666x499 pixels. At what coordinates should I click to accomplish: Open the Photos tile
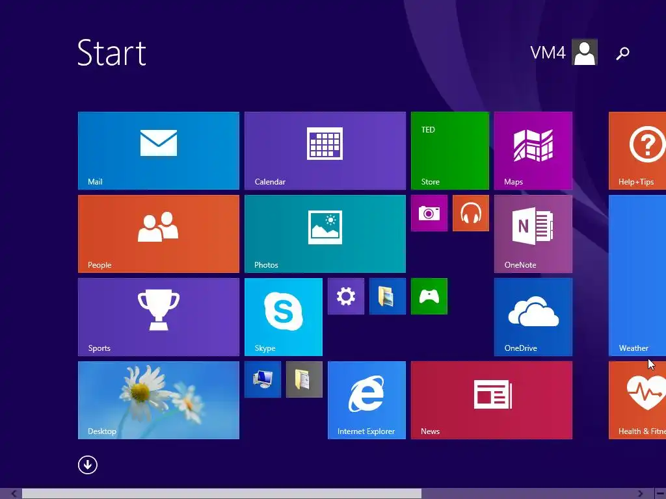tap(325, 234)
